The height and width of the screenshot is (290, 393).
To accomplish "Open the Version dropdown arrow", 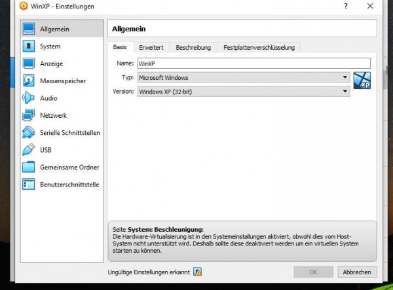I will [345, 92].
